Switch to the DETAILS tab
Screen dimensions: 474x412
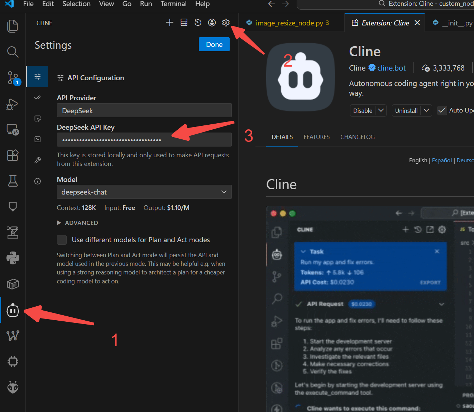tap(282, 137)
